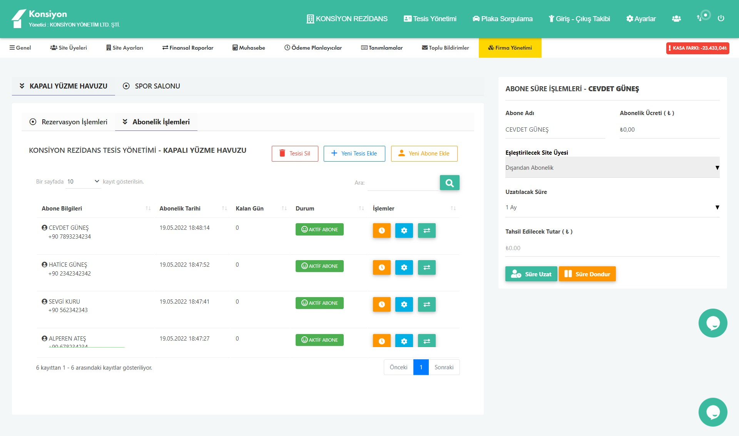Click the power logout icon

(x=721, y=18)
